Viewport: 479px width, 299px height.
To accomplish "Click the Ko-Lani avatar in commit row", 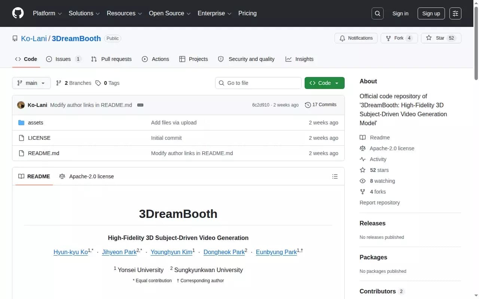I will [x=21, y=105].
